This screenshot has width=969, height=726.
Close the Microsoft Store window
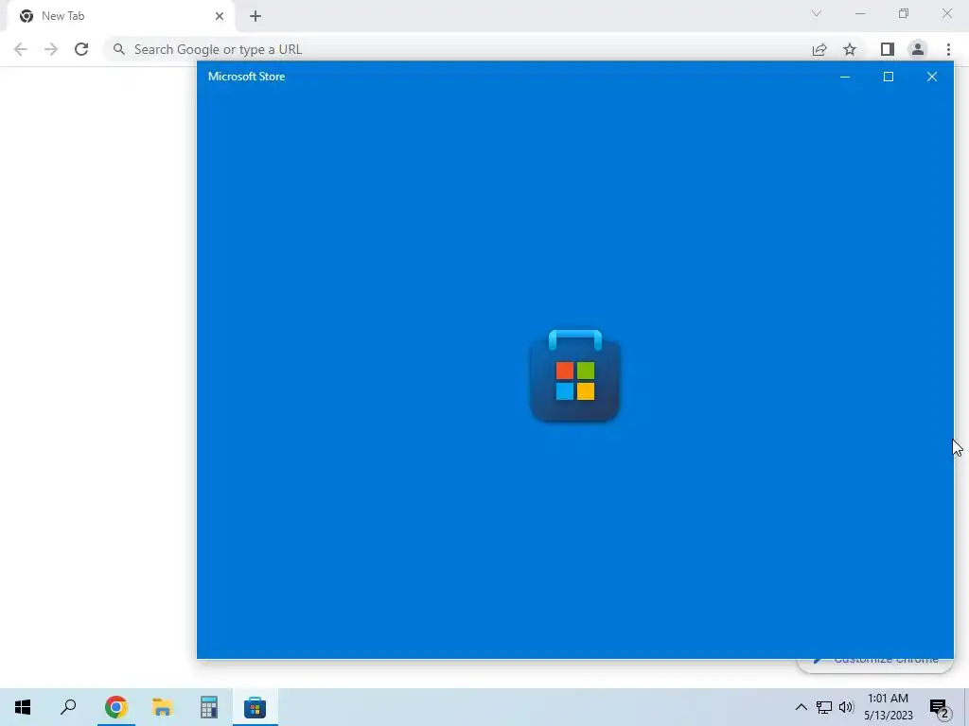pyautogui.click(x=932, y=77)
